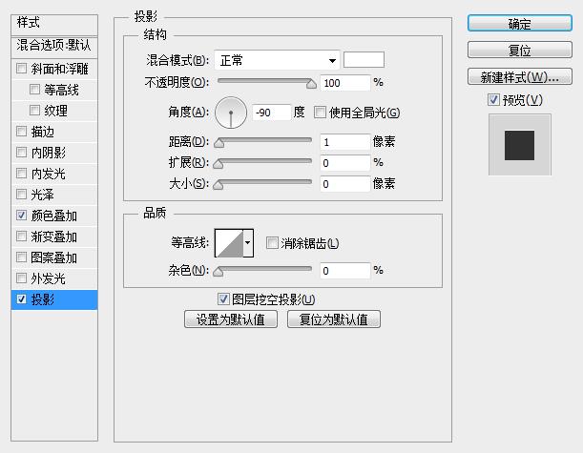The width and height of the screenshot is (583, 453).
Task: Click the 杂色 percentage input field
Action: pyautogui.click(x=345, y=271)
